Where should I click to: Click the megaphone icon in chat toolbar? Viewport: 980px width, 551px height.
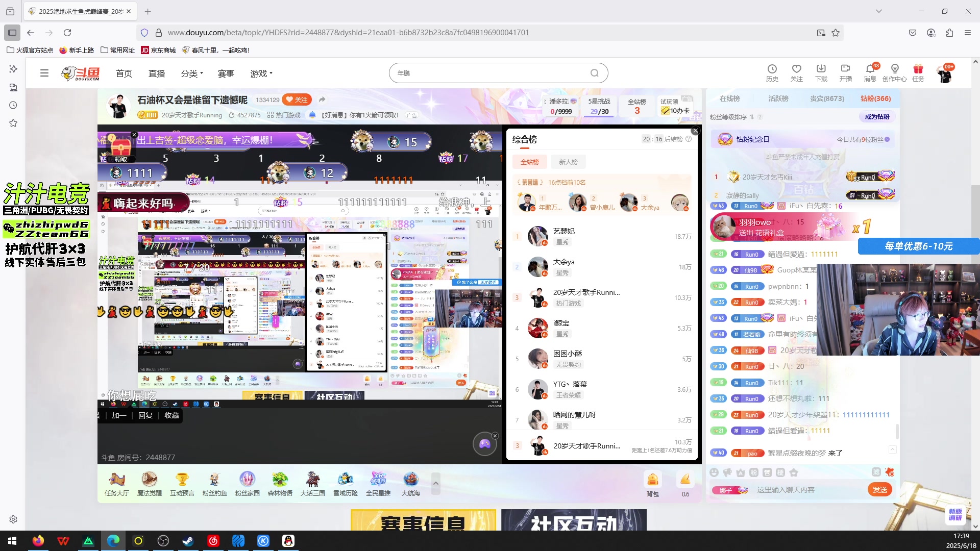tap(727, 472)
